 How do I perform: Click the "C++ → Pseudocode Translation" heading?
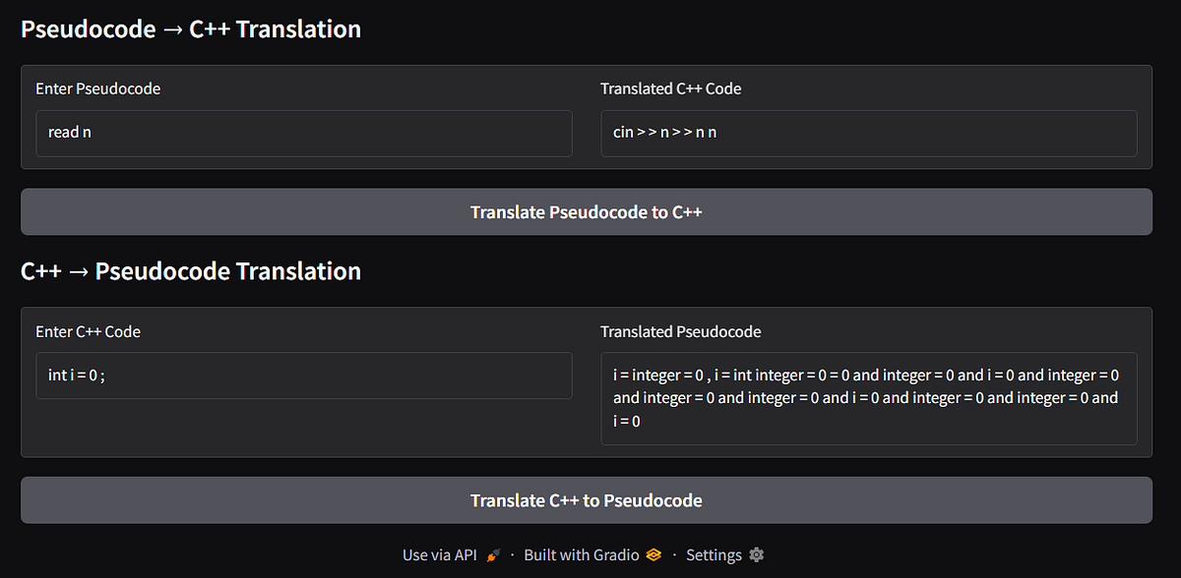[194, 271]
